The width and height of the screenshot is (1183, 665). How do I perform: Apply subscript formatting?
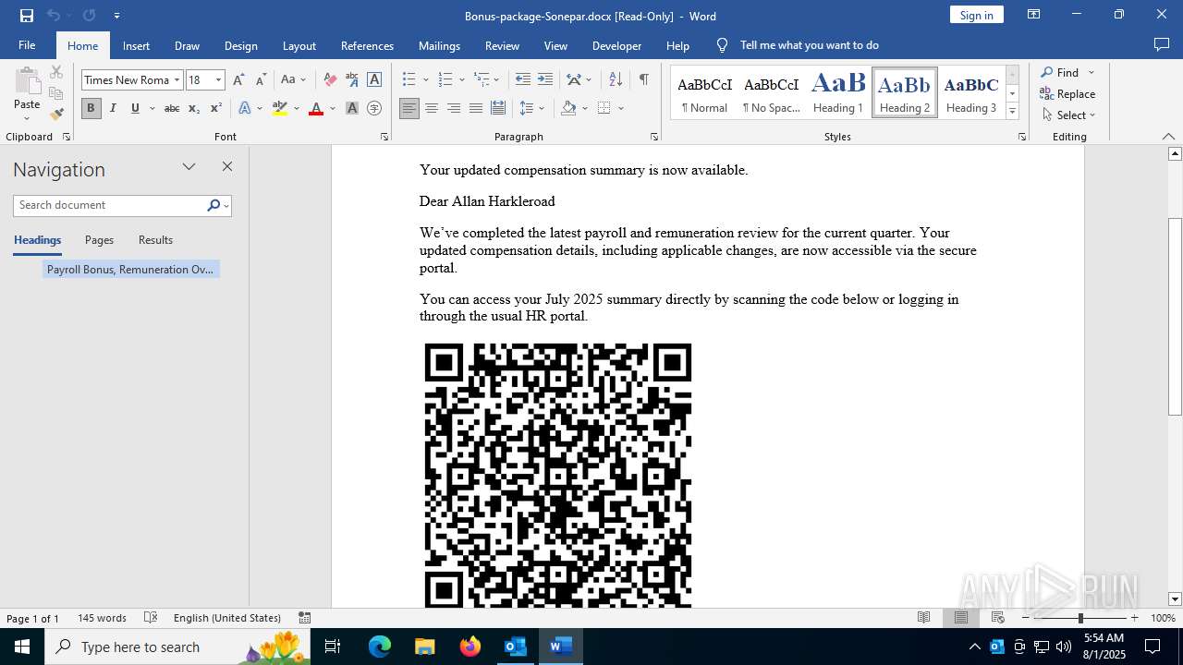click(x=194, y=108)
